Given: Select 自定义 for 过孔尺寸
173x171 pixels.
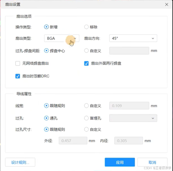Looking at the screenshot, I should 86,129.
